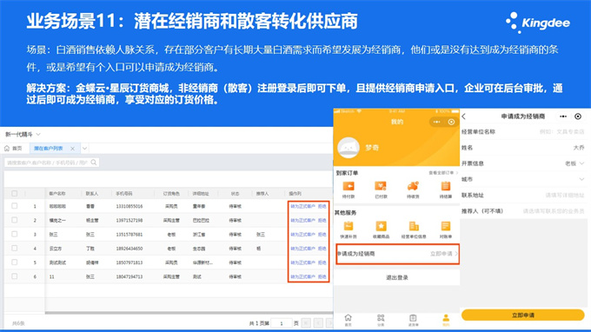Click the 联系地址 input field
The height and width of the screenshot is (332, 591).
click(x=565, y=196)
